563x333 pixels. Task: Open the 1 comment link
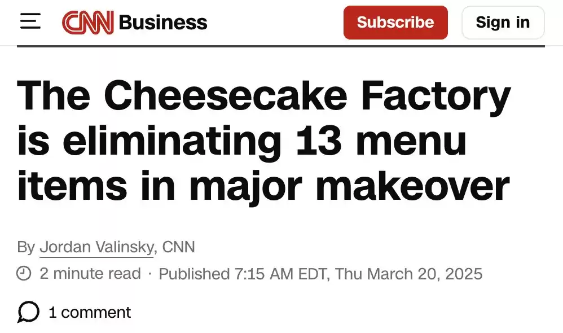point(89,312)
